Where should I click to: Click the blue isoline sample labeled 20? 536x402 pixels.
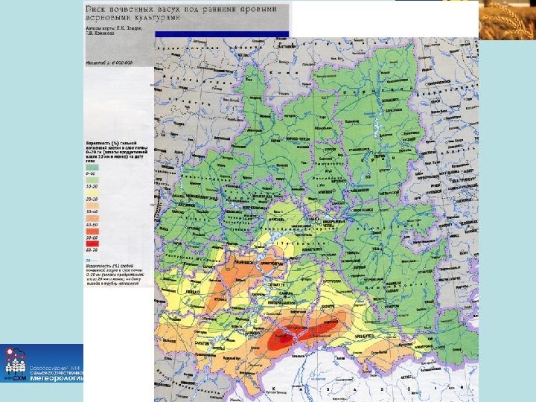pos(92,261)
